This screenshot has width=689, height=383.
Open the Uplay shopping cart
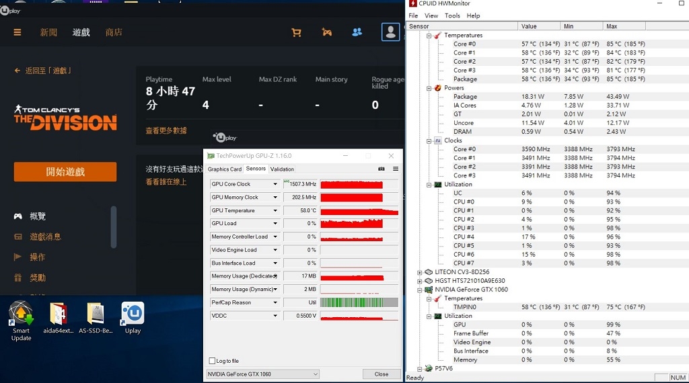point(296,32)
